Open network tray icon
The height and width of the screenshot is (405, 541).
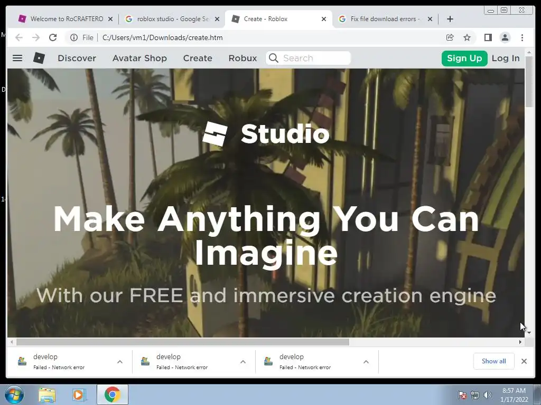475,395
